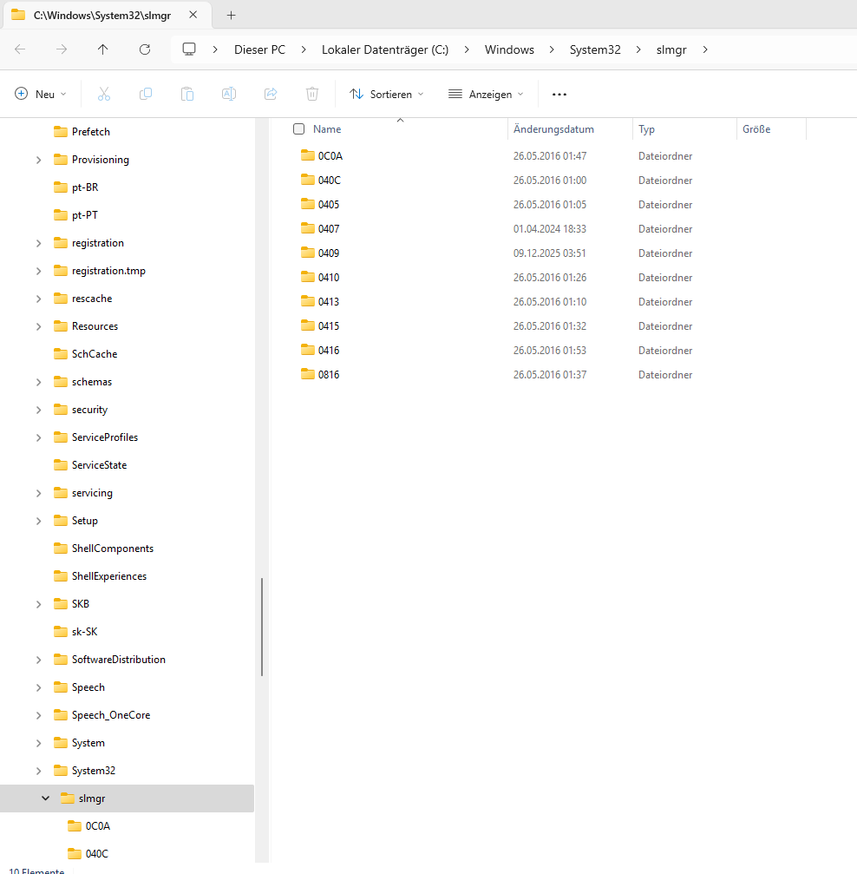857x874 pixels.
Task: Select the ServiceProfiles folder in tree
Action: click(x=105, y=437)
